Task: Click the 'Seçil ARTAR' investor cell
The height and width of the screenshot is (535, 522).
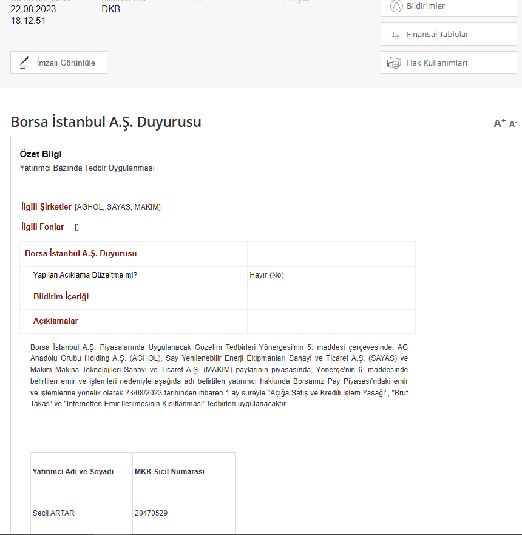Action: 81,513
